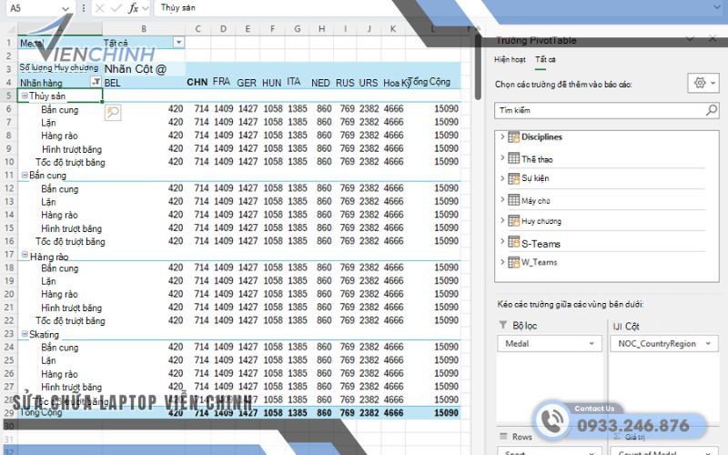The image size is (728, 455).
Task: Click the Huy chương table name
Action: (541, 221)
